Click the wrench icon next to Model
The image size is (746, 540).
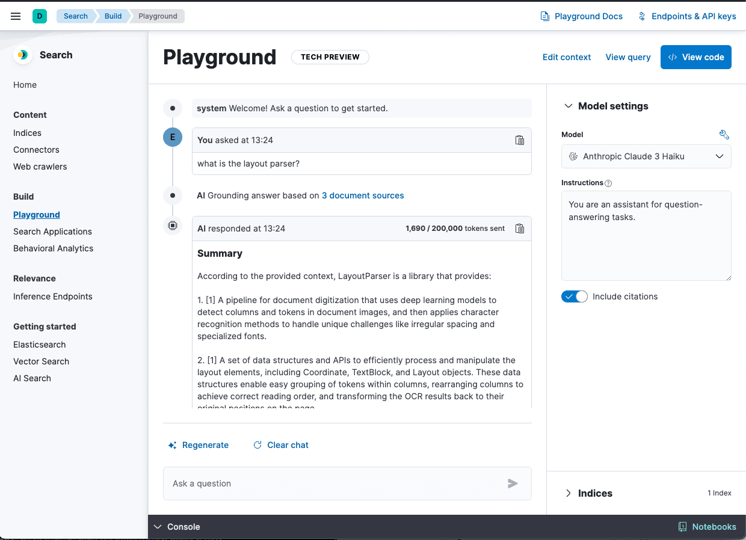coord(724,135)
